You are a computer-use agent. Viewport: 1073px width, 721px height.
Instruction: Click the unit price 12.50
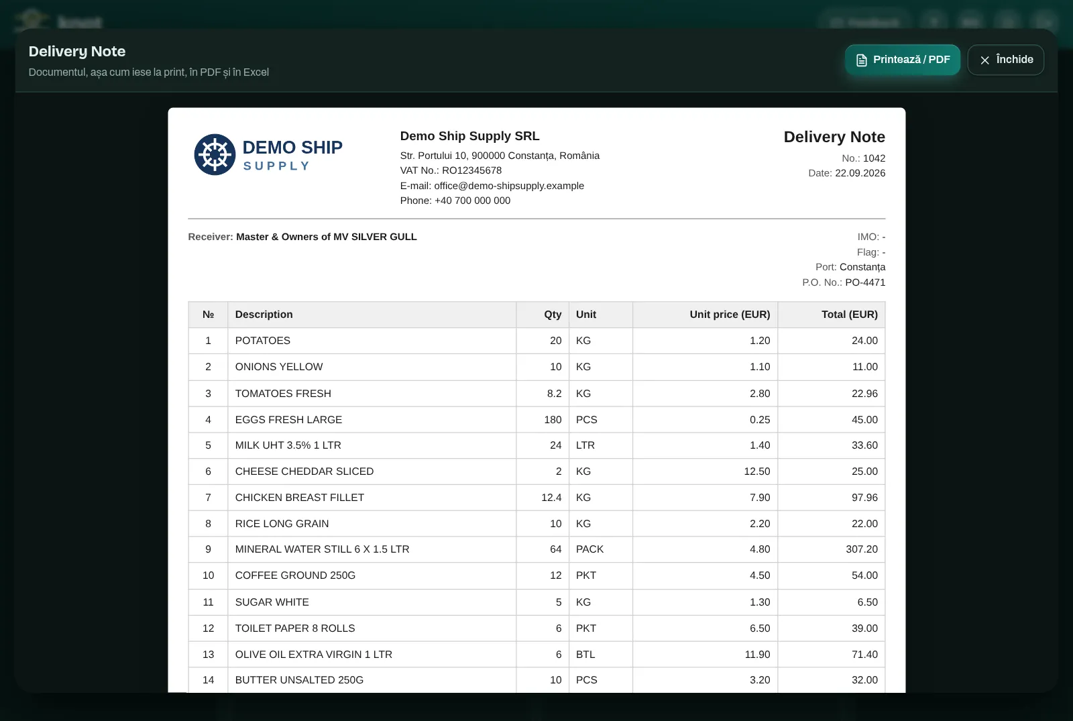757,472
